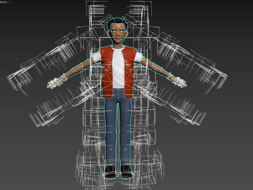The width and height of the screenshot is (253, 190).
Task: Select the hand control on the screen's right
Action: click(179, 82)
